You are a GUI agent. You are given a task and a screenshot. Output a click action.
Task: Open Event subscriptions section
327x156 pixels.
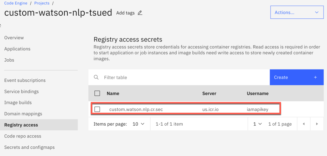pyautogui.click(x=25, y=80)
